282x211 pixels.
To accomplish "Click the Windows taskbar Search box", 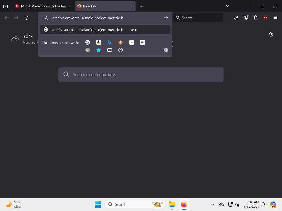I will 135,204.
